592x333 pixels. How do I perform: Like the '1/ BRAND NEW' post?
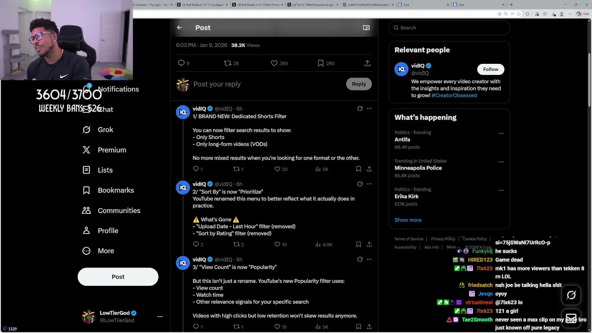277,169
